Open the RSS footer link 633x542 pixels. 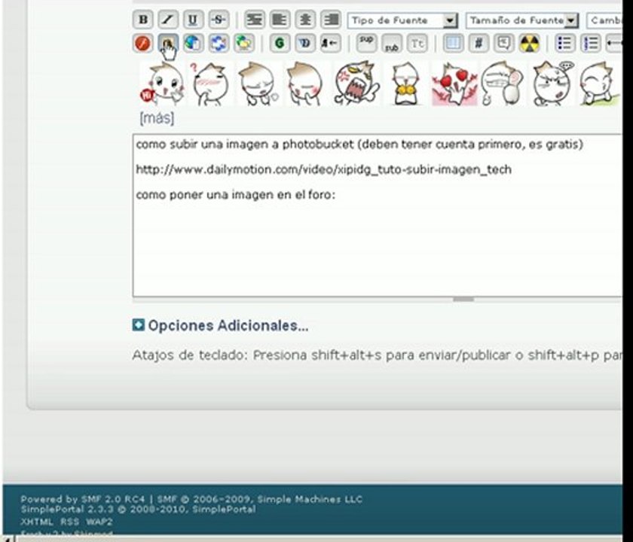pos(70,522)
